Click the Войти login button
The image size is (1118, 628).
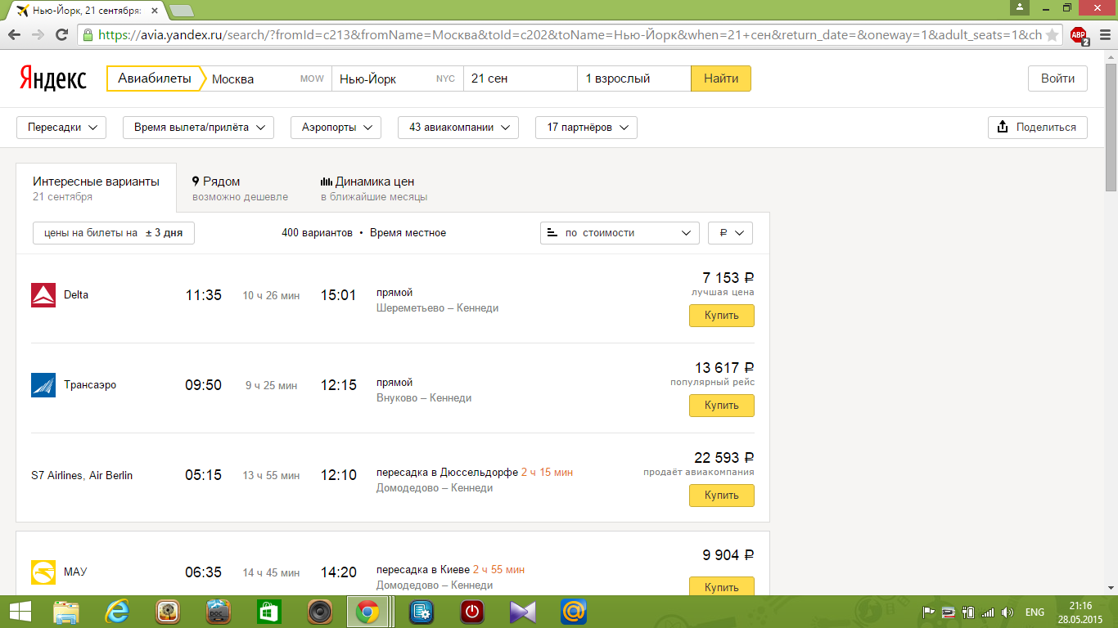click(x=1057, y=78)
